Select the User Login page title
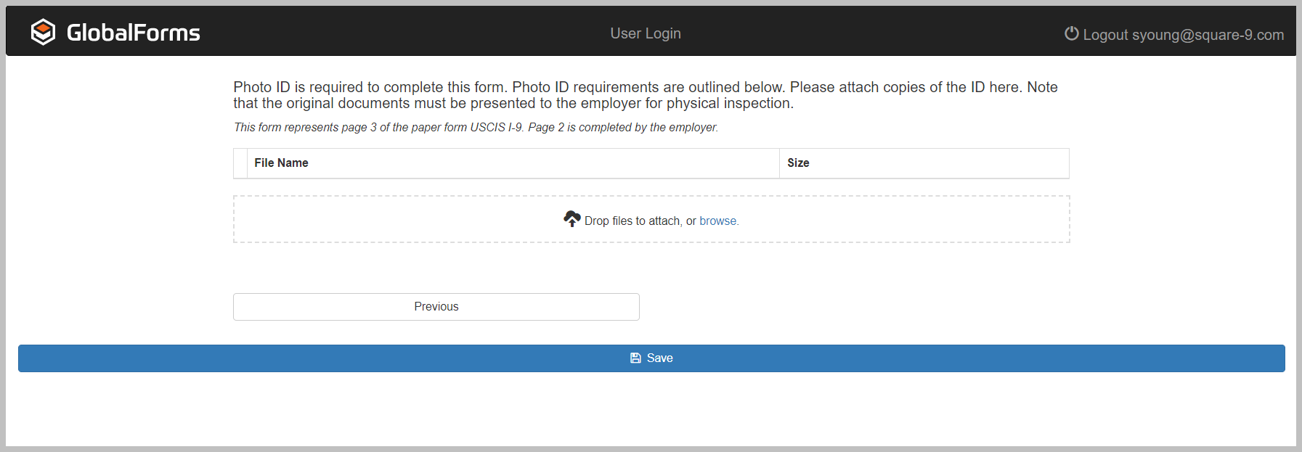Viewport: 1302px width, 452px height. point(645,33)
